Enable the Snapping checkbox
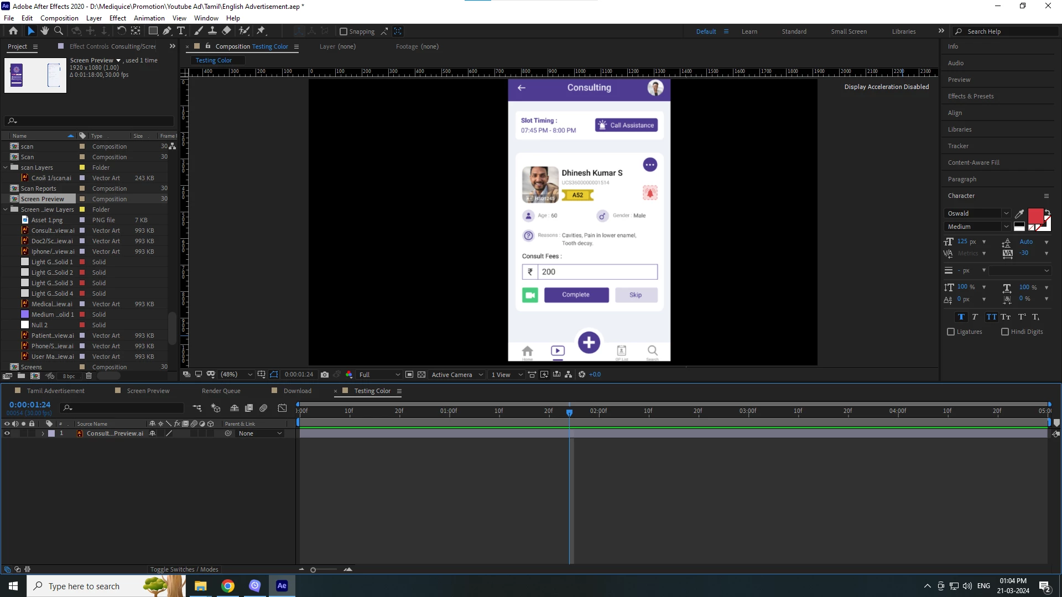This screenshot has width=1062, height=597. coord(343,32)
